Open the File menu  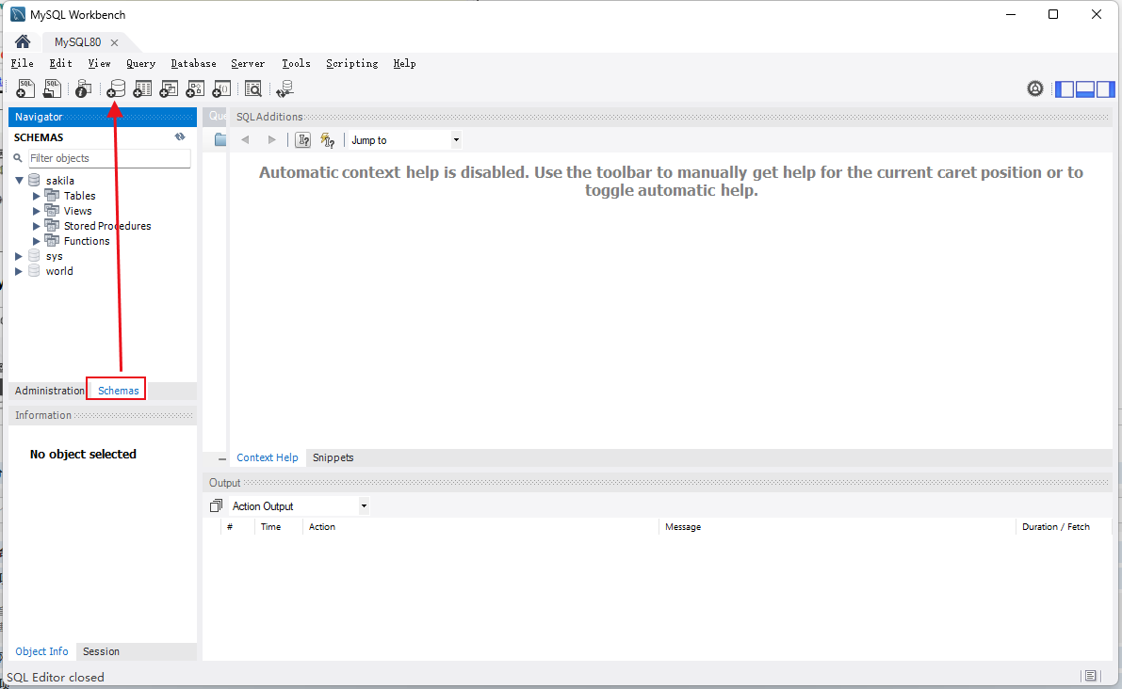click(x=23, y=64)
